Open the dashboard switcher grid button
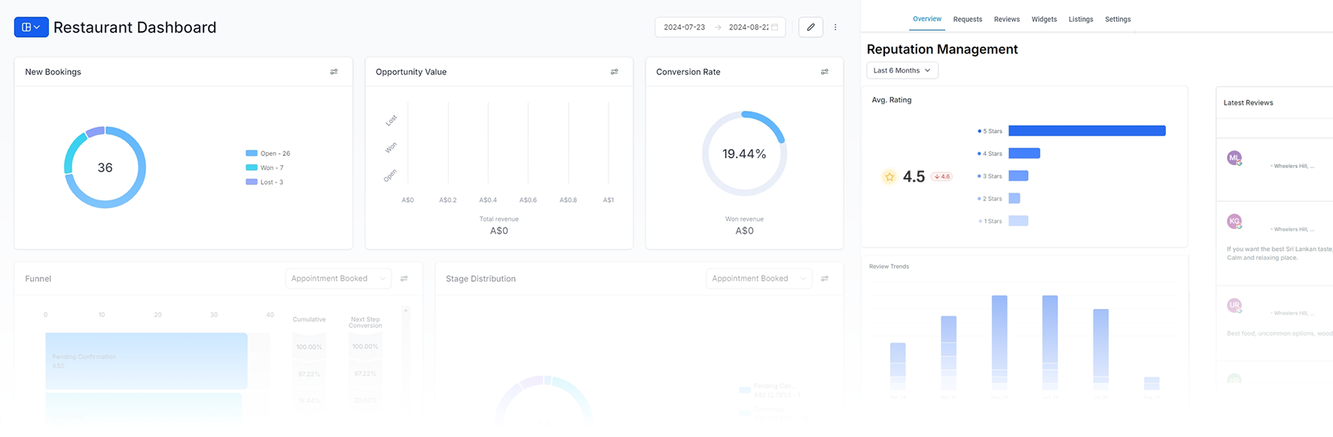Image resolution: width=1333 pixels, height=437 pixels. pos(31,27)
